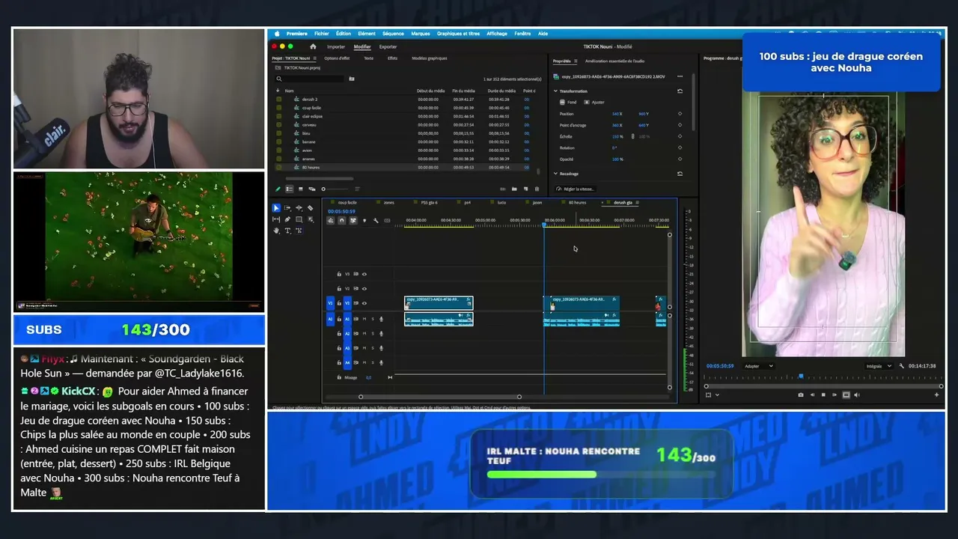Select the Rectangle tool

point(299,219)
